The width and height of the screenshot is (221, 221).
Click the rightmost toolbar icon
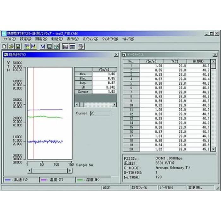point(81,47)
